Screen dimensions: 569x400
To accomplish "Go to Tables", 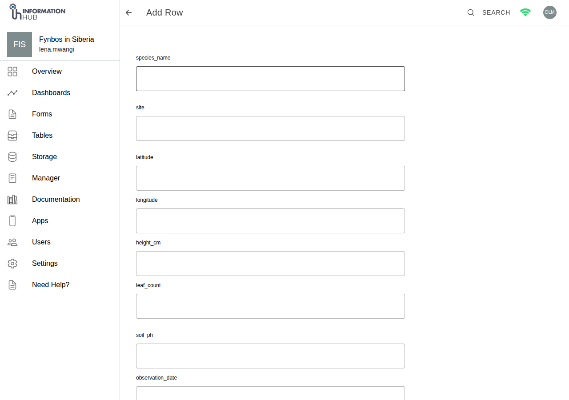I will click(42, 136).
